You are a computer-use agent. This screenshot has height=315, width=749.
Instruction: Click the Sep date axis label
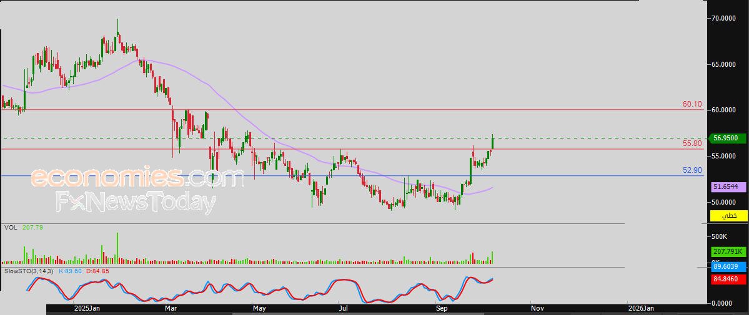coord(442,308)
